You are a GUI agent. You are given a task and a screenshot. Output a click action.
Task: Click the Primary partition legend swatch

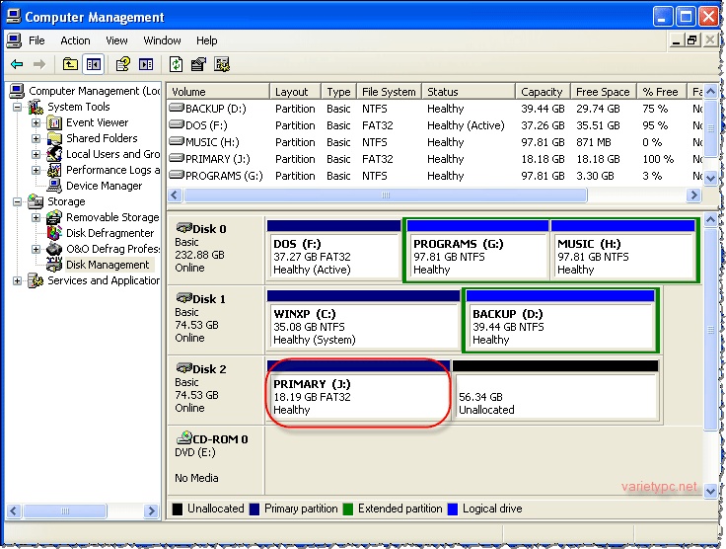pyautogui.click(x=254, y=510)
